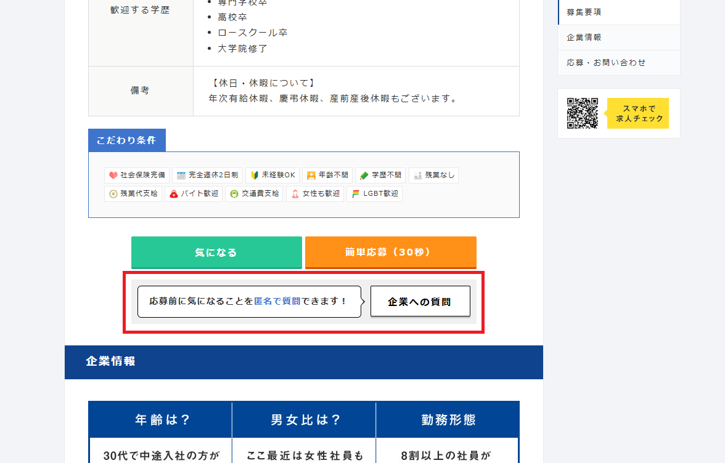Click the こだわり条件 tab header
Screen dimensions: 725x463
[127, 140]
